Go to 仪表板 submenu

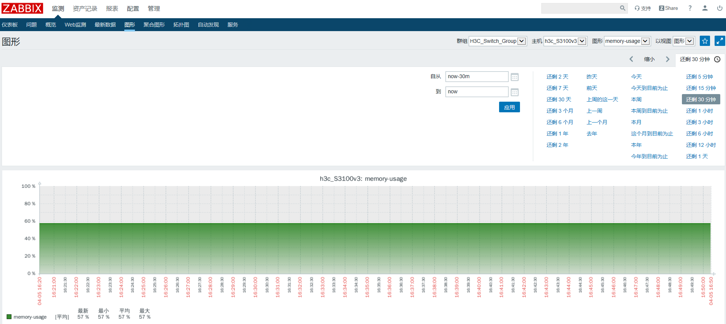[10, 25]
